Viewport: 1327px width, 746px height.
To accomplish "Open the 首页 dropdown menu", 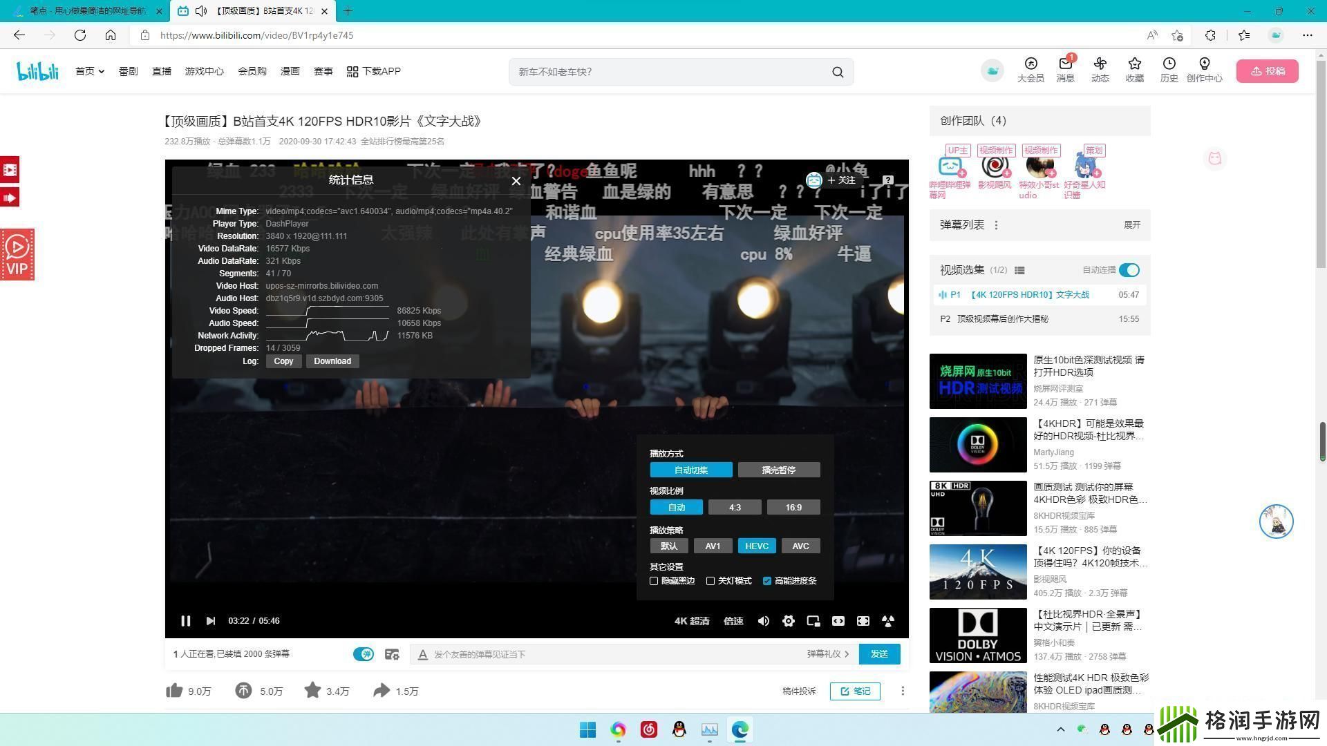I will click(90, 71).
